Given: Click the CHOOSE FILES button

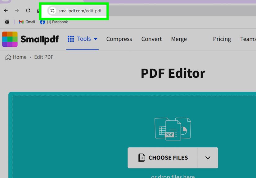Looking at the screenshot, I should (x=163, y=158).
